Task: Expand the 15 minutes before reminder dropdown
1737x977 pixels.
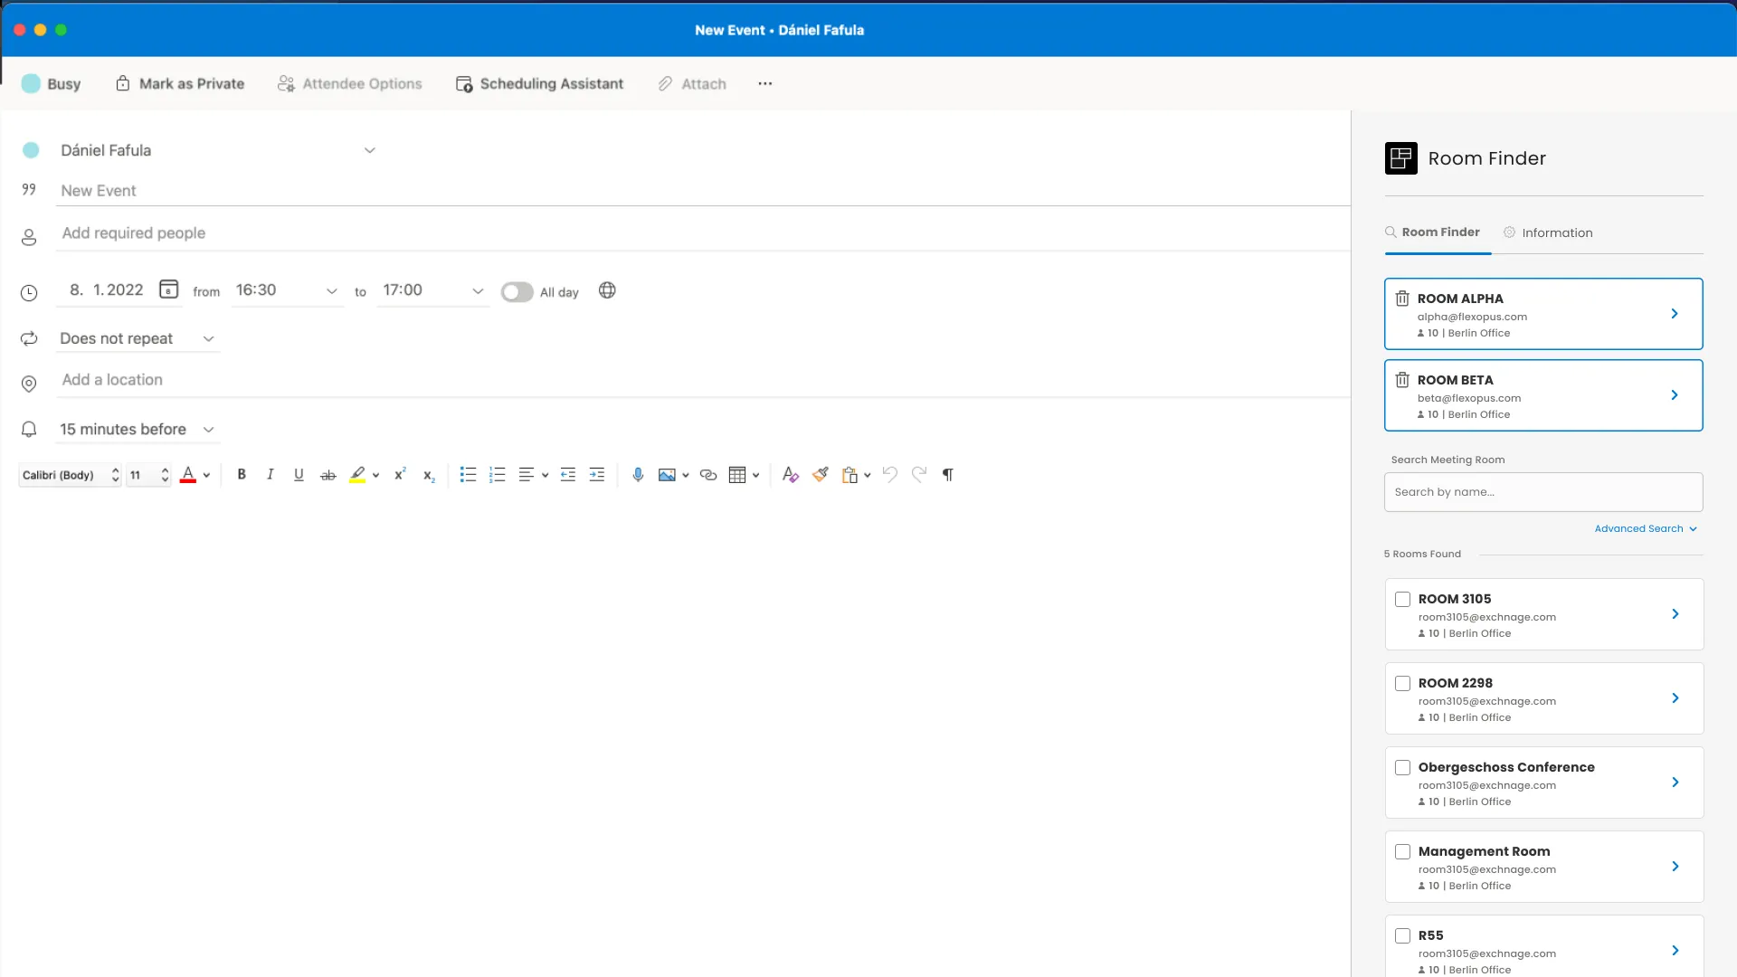Action: coord(138,429)
